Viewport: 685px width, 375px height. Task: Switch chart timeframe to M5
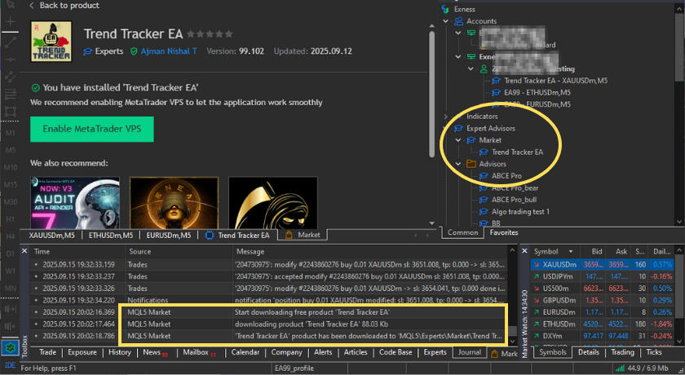[x=11, y=150]
